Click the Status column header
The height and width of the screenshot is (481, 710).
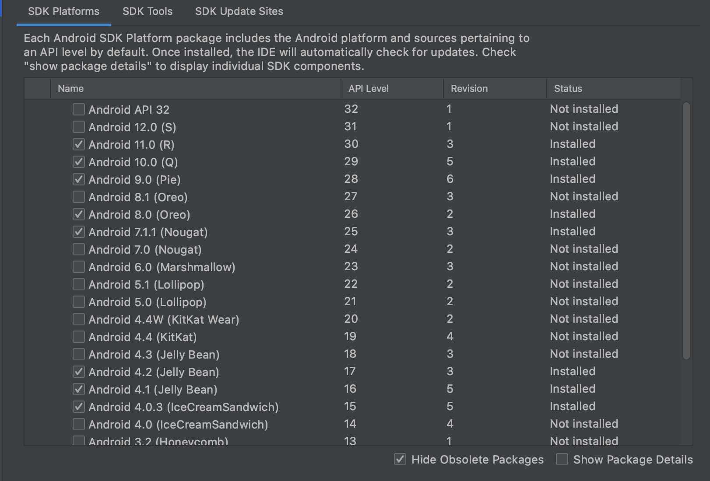[x=568, y=88]
